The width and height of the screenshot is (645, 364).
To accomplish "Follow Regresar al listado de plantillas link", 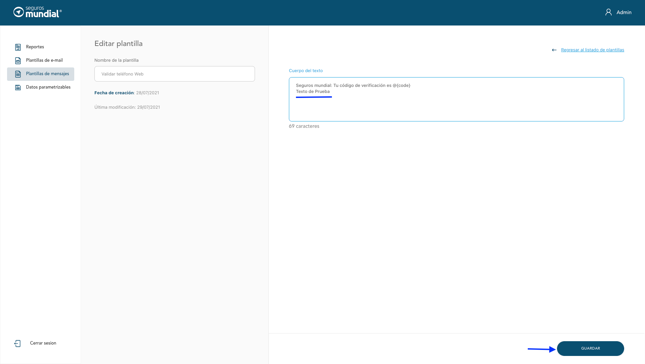I will point(592,50).
